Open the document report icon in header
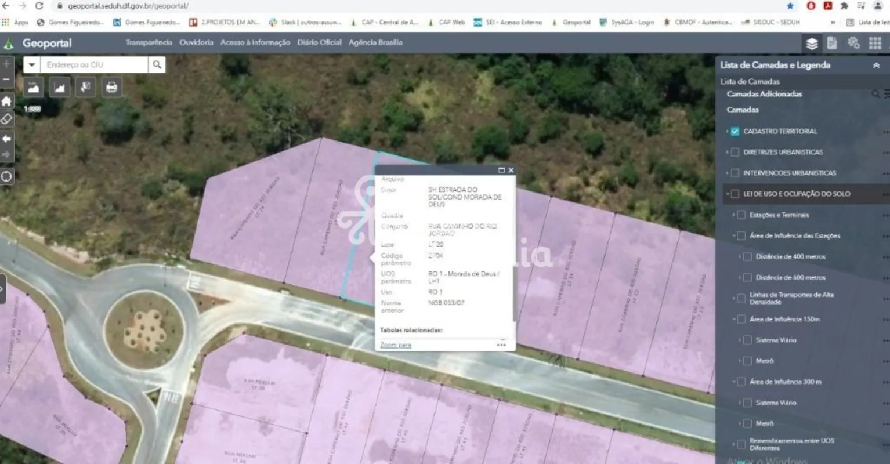 tap(832, 43)
